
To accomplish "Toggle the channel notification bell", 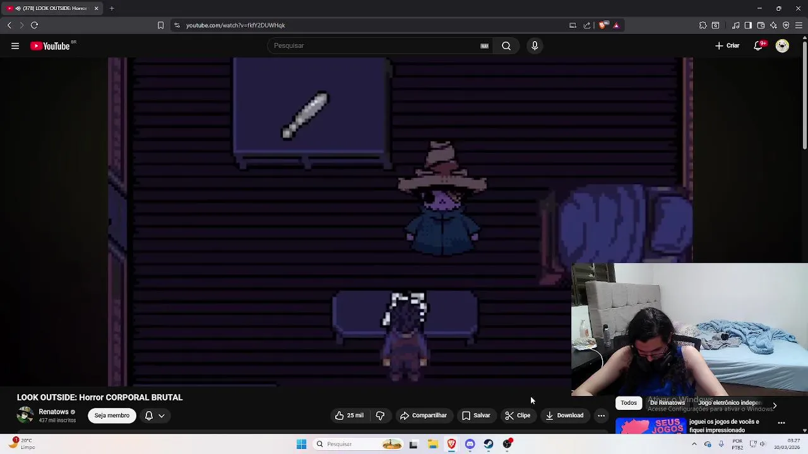I will [149, 416].
